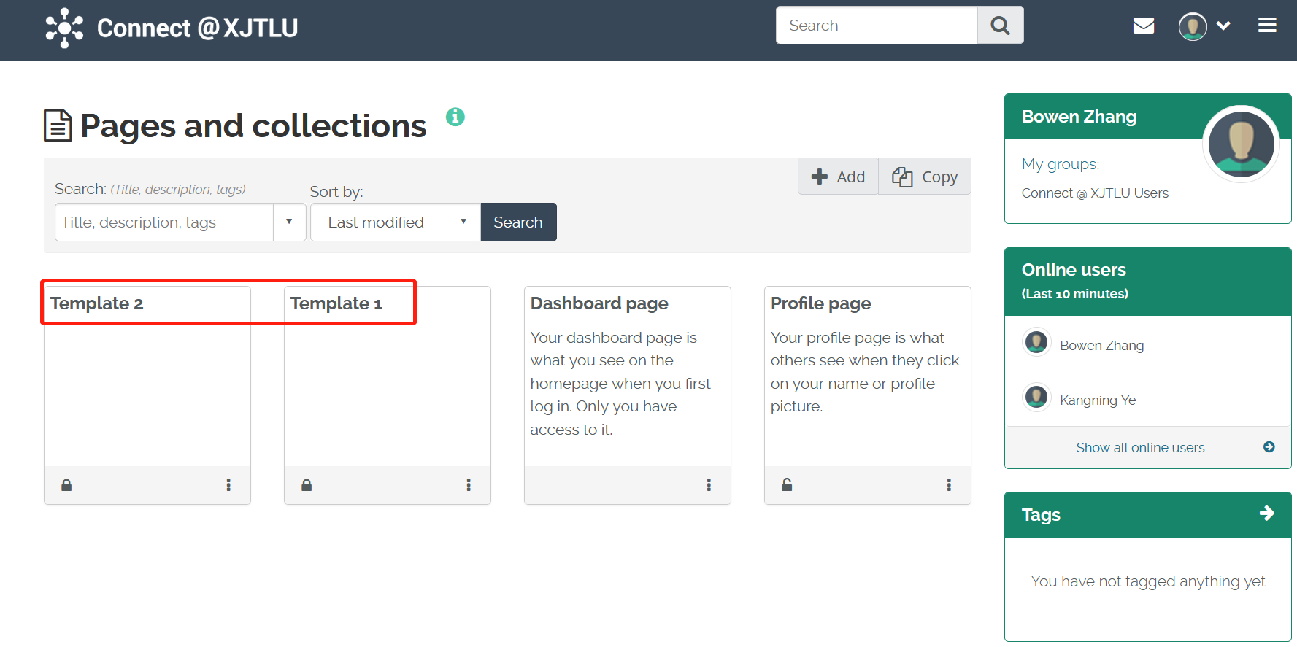Focus the top Search input field
Image resolution: width=1297 pixels, height=647 pixels.
tap(877, 26)
